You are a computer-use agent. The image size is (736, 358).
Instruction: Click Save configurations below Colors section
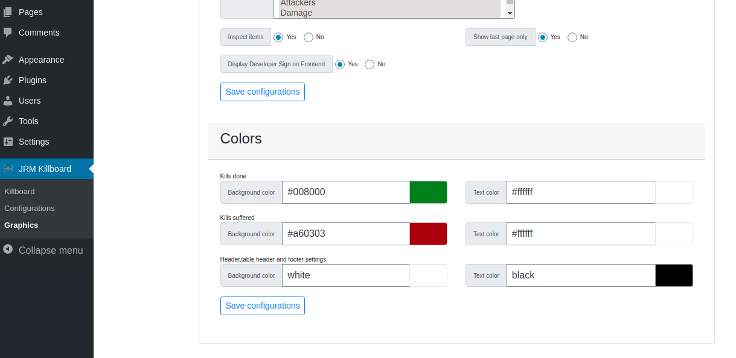click(x=263, y=306)
